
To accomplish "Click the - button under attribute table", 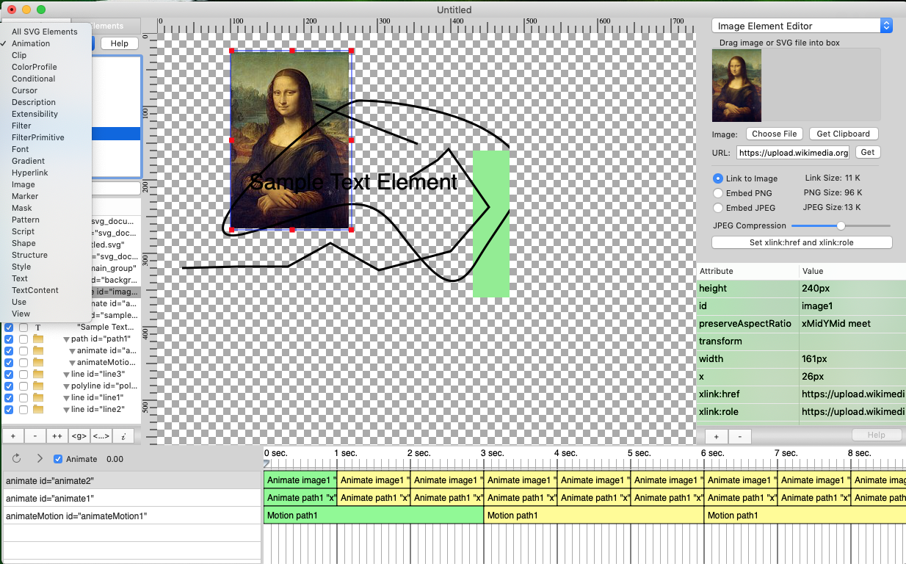I will 739,437.
